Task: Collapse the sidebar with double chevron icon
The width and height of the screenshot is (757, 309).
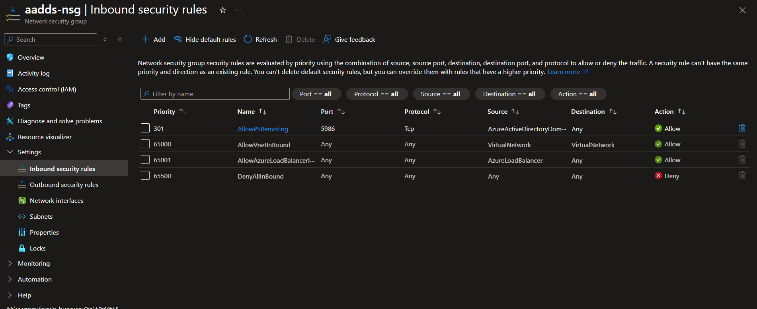Action: [120, 39]
